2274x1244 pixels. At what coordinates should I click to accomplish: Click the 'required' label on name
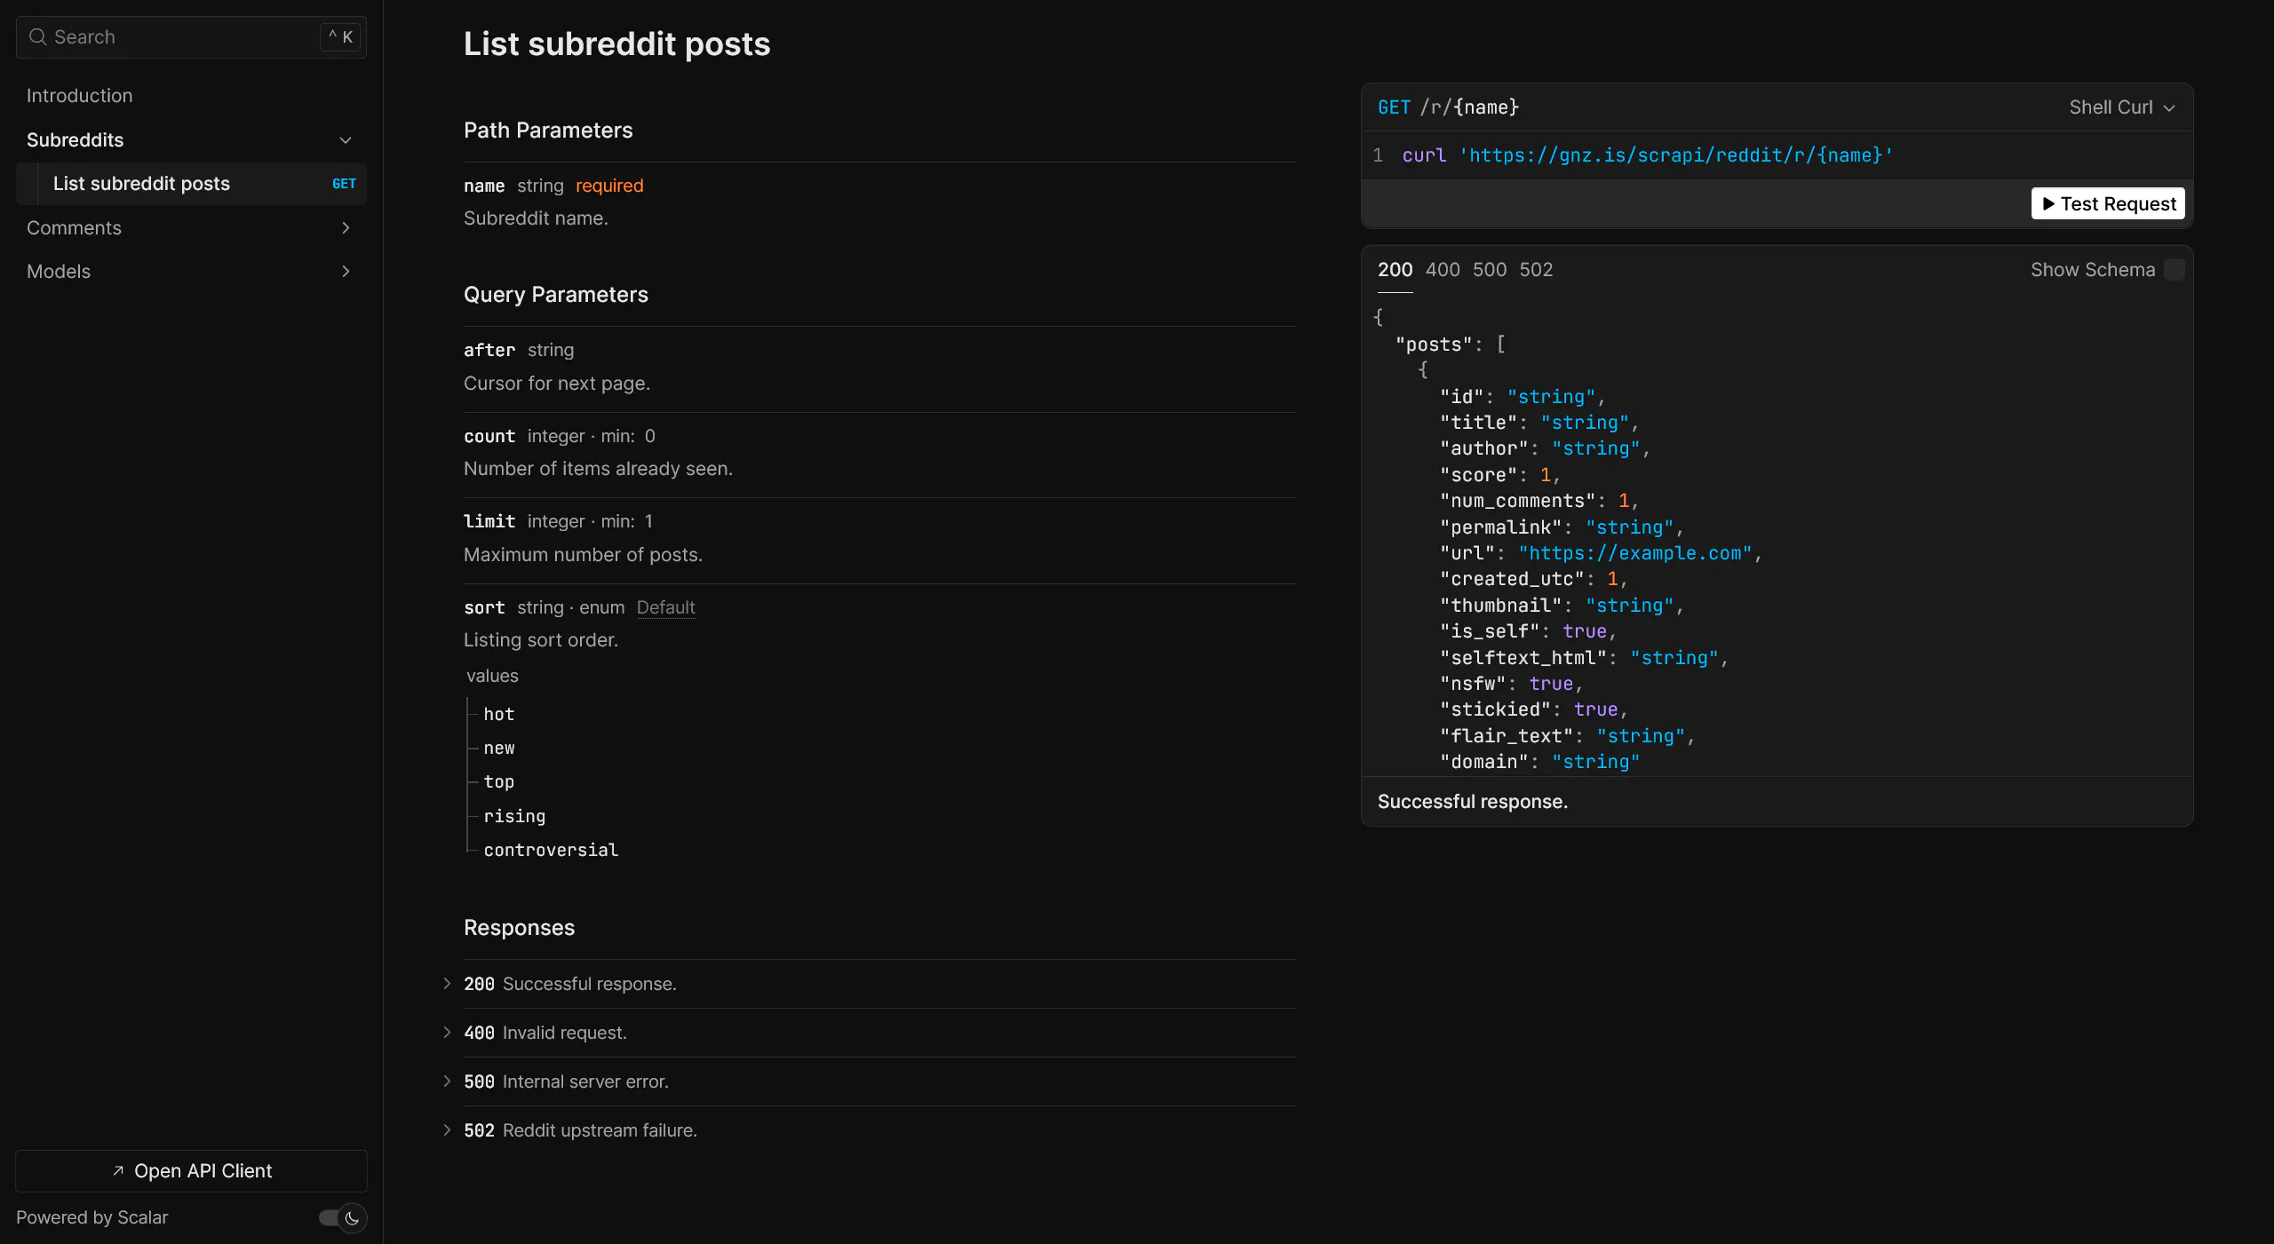(x=609, y=186)
